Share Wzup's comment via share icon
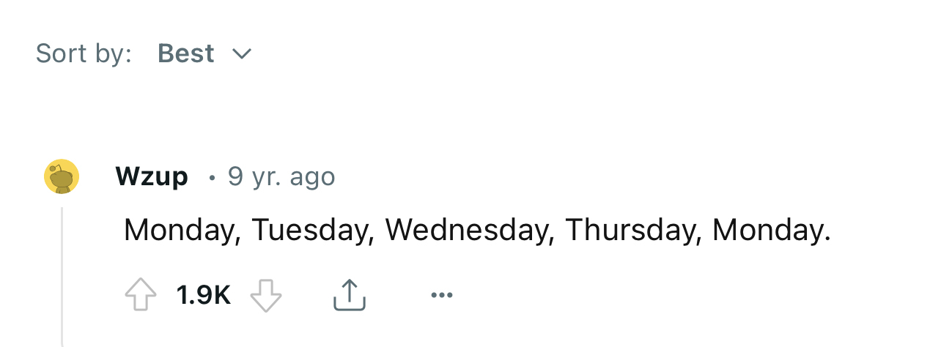The image size is (941, 347). coord(350,295)
